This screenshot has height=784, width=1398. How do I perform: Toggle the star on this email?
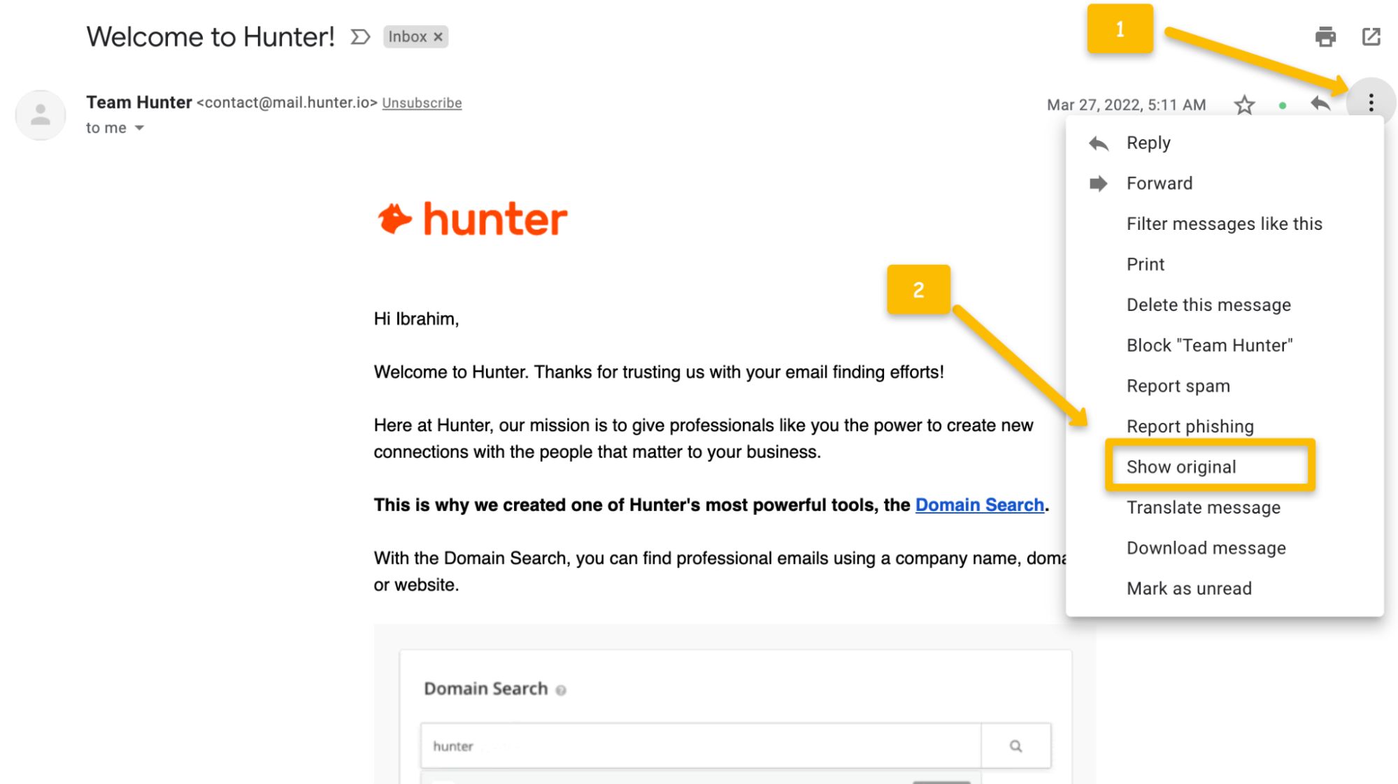pos(1246,103)
